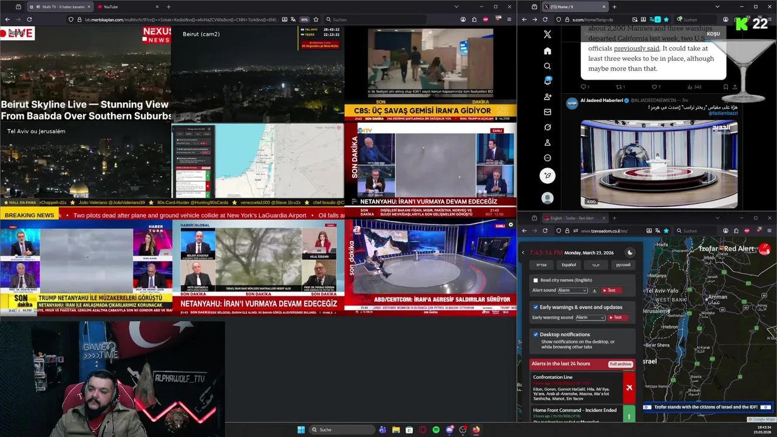Viewport: 777px width, 437px height.
Task: Reload the Multi TV page
Action: [x=29, y=19]
